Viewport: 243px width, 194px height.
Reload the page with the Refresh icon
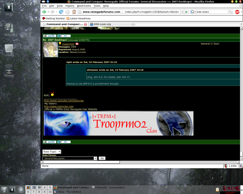[x=61, y=12]
